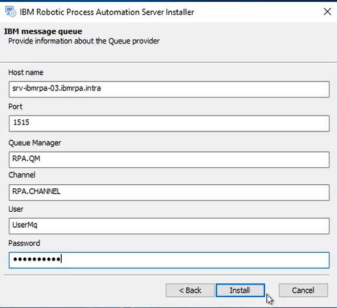Click the Host name label

[26, 72]
